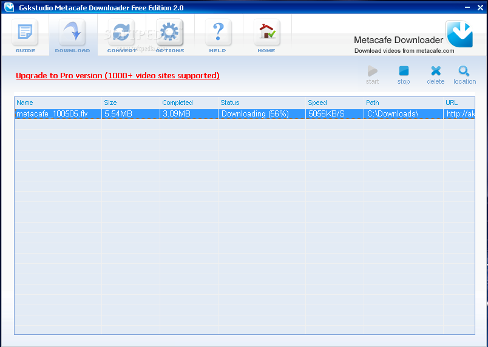
Task: Sort by the Size column header
Action: (x=130, y=103)
